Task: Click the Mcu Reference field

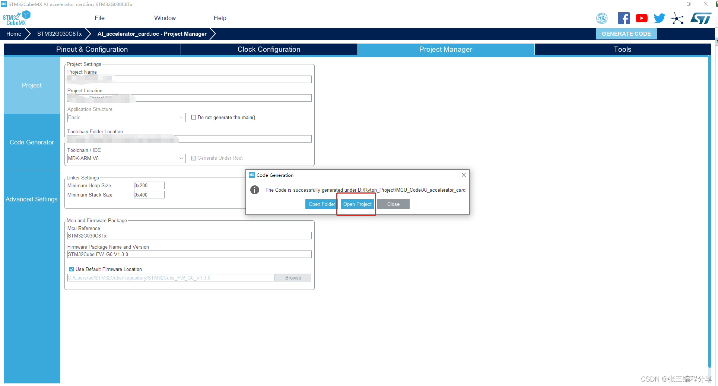Action: (x=189, y=236)
